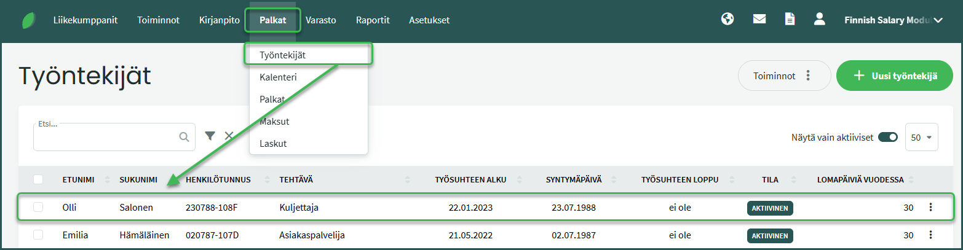Expand the rows-per-page 50 dropdown
The width and height of the screenshot is (963, 250).
point(922,138)
